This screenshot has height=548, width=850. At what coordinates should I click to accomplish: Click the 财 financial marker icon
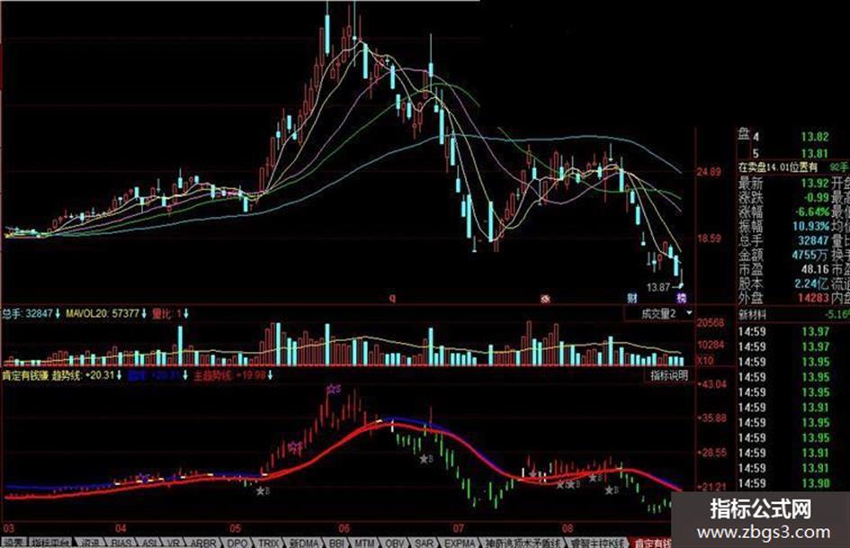632,298
